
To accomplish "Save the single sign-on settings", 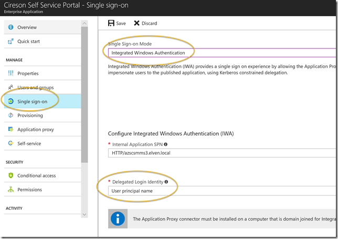I will [x=117, y=23].
